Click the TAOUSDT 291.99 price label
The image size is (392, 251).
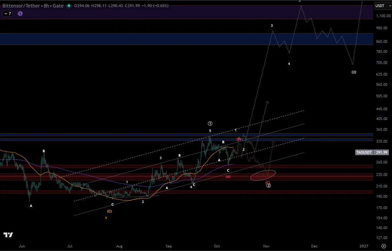372,152
